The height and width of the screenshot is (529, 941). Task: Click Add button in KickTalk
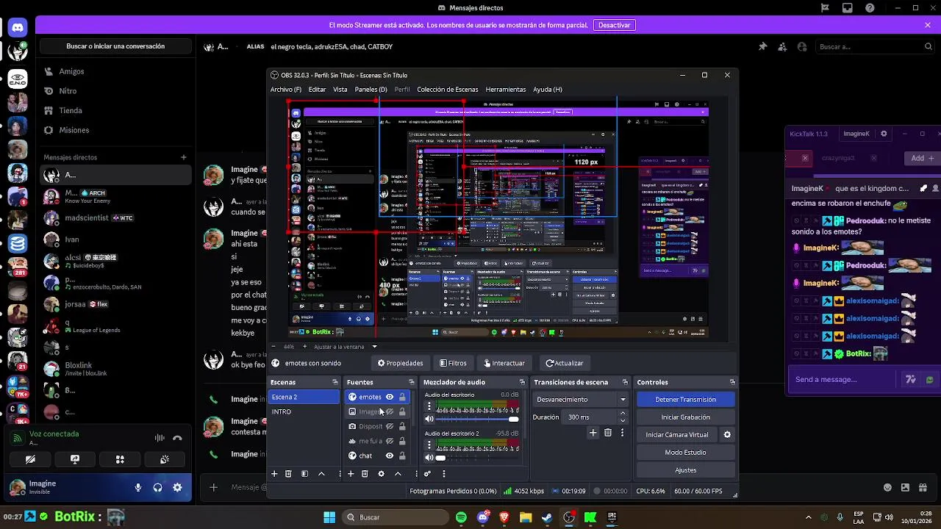(922, 158)
